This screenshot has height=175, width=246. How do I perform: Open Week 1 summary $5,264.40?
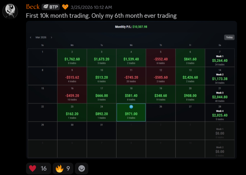(x=220, y=58)
